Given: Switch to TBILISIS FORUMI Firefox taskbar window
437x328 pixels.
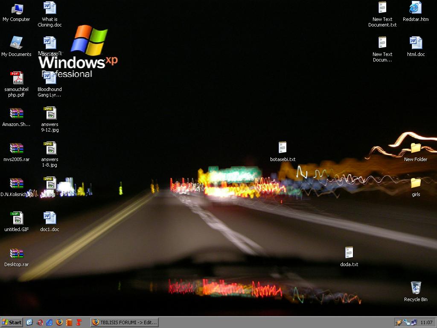Looking at the screenshot, I should click(x=125, y=322).
